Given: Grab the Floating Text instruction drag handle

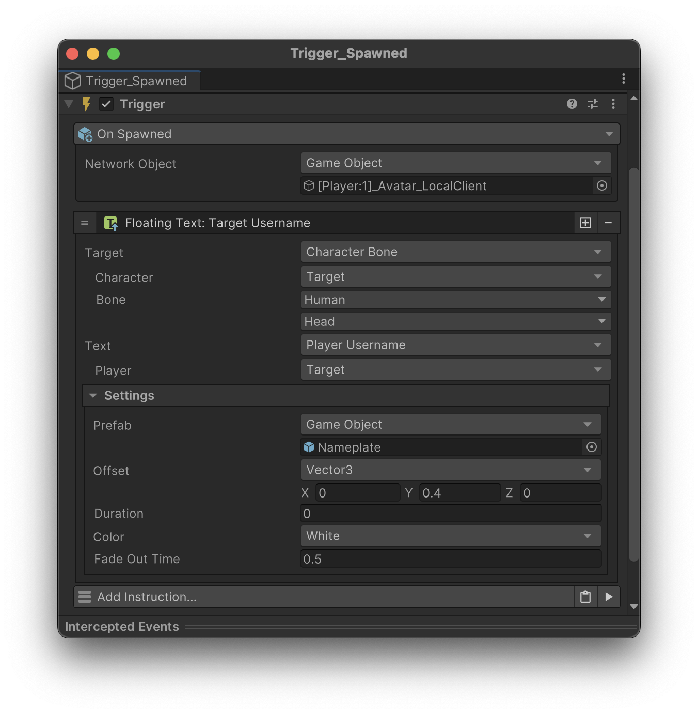Looking at the screenshot, I should pos(85,223).
